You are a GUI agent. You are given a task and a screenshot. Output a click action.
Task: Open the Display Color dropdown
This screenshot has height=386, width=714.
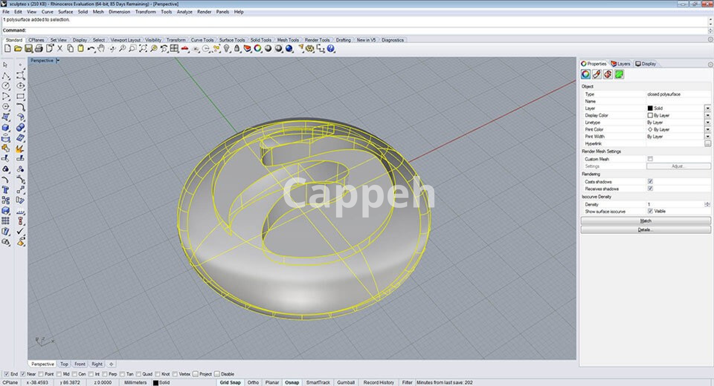pyautogui.click(x=707, y=115)
